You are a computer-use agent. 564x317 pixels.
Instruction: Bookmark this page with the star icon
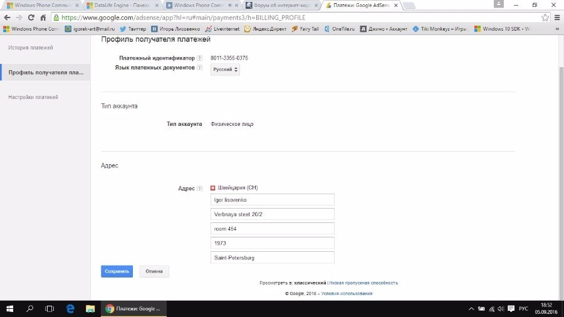point(545,18)
